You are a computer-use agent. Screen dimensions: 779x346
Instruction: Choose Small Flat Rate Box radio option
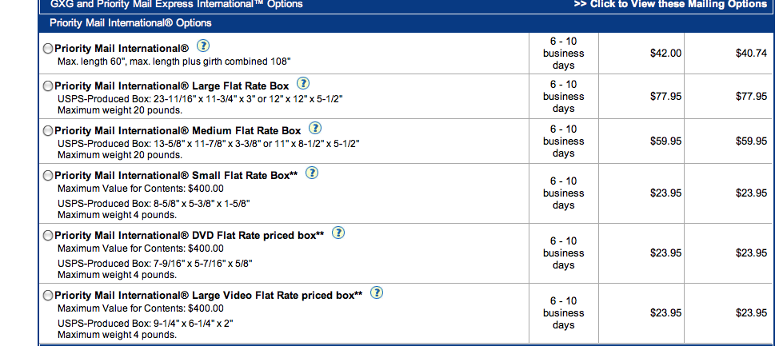pyautogui.click(x=48, y=176)
